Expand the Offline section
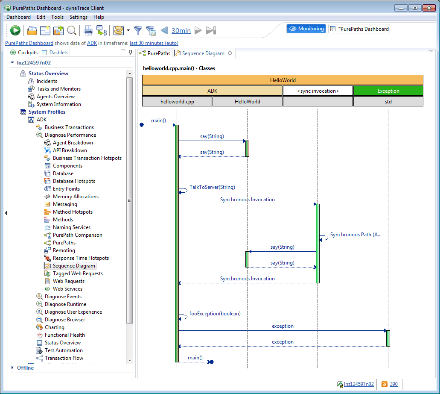The image size is (440, 394). point(12,368)
